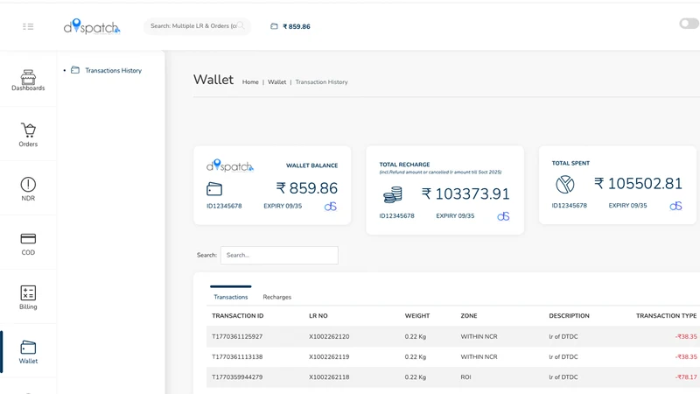Select transaction ID T1770361113138
Image resolution: width=700 pixels, height=394 pixels.
click(x=237, y=357)
